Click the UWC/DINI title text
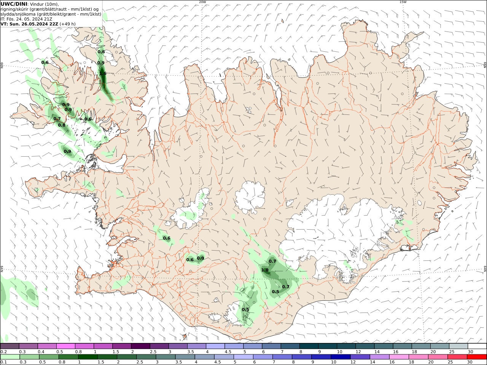 [x=14, y=4]
